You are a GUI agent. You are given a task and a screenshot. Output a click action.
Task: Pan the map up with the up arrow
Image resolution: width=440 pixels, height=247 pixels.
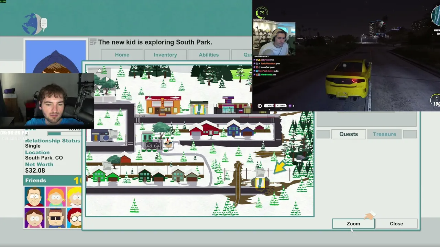point(99,71)
